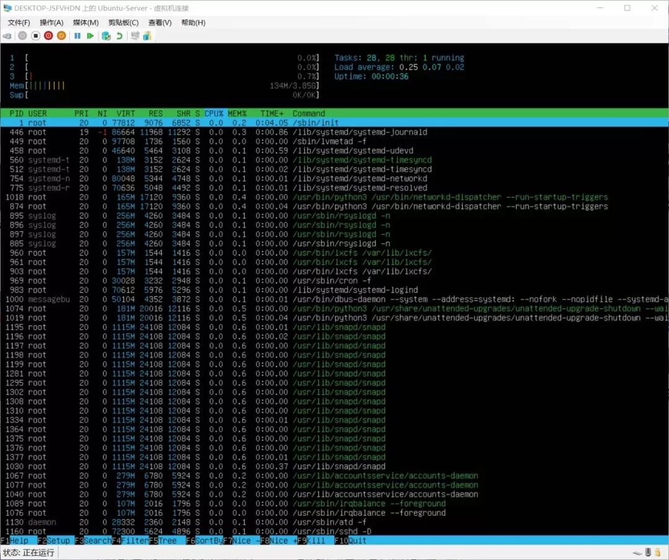Image resolution: width=669 pixels, height=560 pixels.
Task: Open the 帮助(H) menu
Action: point(193,23)
